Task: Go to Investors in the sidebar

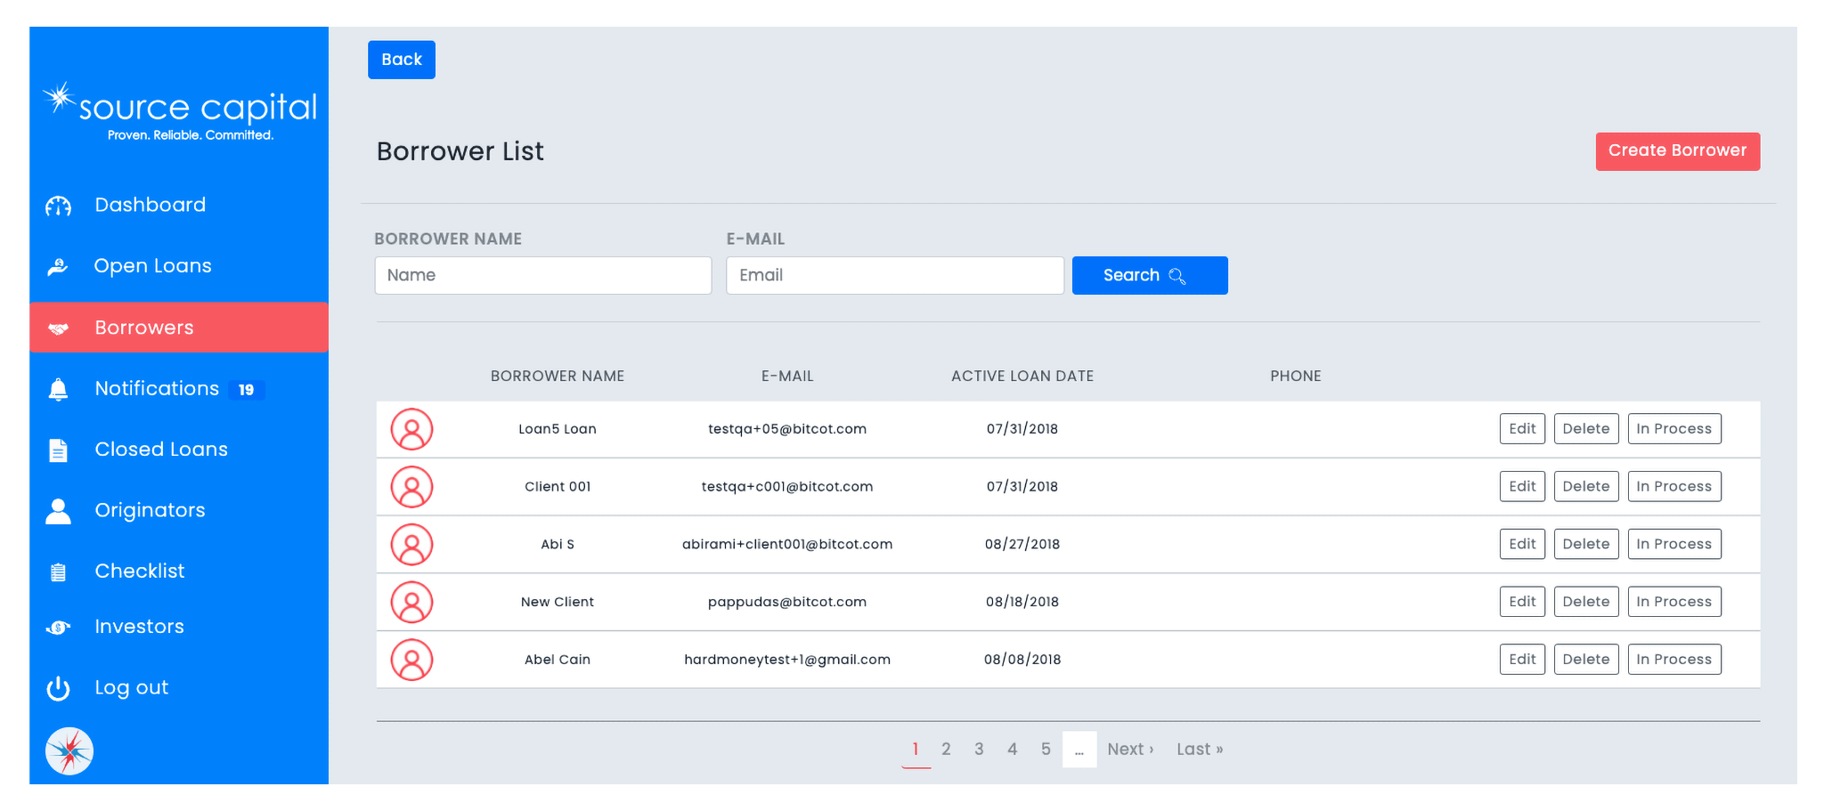Action: (x=139, y=627)
